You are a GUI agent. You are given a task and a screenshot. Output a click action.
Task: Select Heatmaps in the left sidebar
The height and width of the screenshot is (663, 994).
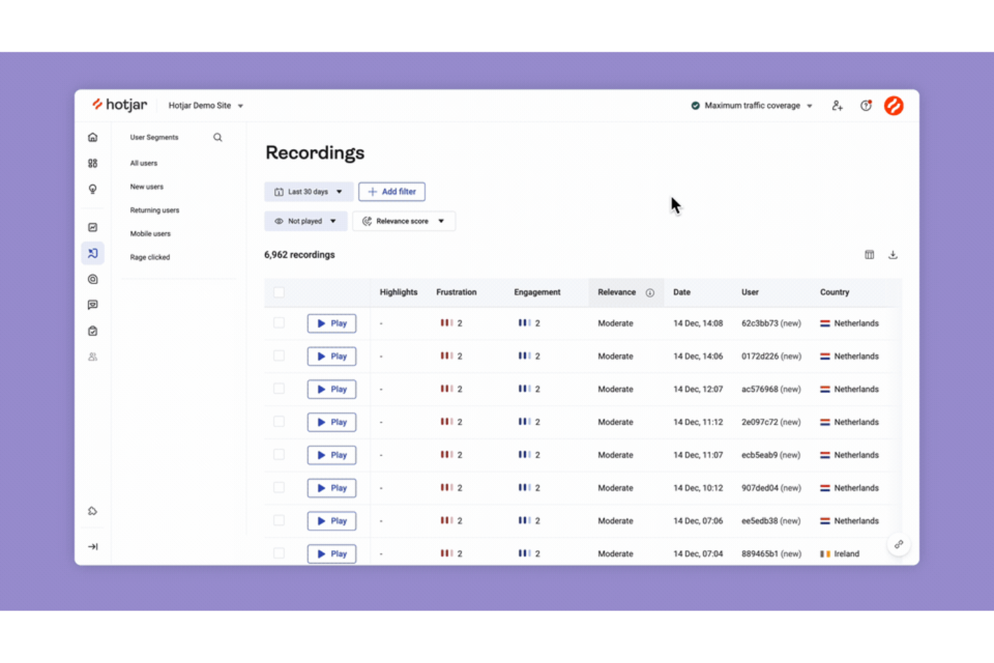93,227
